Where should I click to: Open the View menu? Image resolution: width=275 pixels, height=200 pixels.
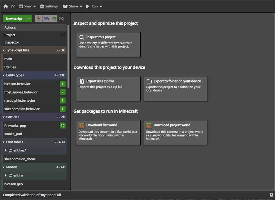point(27,6)
